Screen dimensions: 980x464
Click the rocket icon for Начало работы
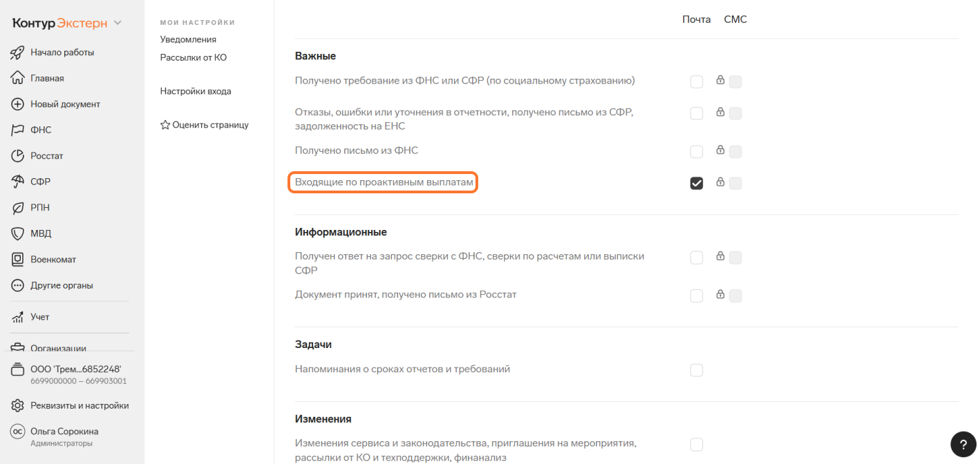tap(18, 52)
